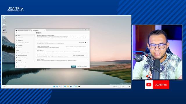Click Abrir archivo JSON at sidebar bottom
Screen dimensions: 186x104
point(25,67)
